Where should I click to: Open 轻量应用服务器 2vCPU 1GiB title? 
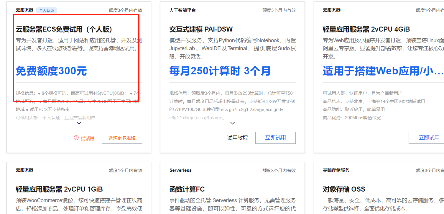pyautogui.click(x=59, y=189)
